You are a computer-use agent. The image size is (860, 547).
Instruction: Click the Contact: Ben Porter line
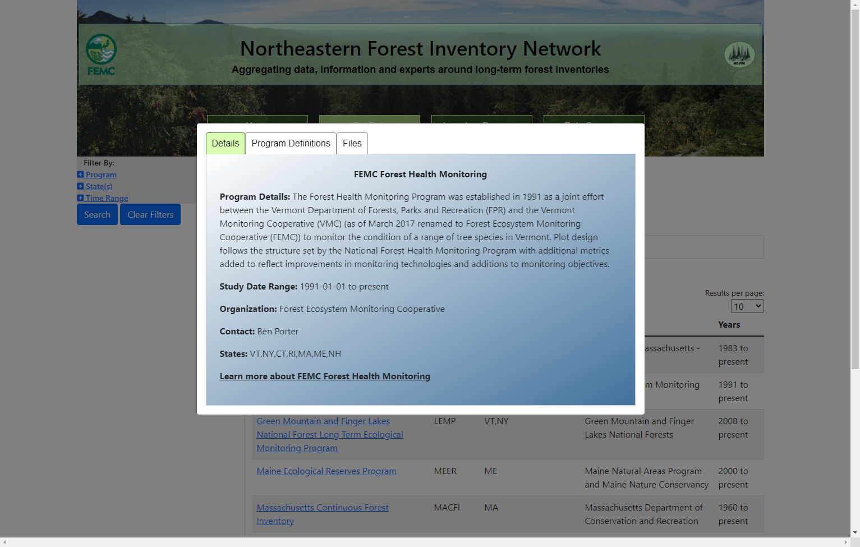[259, 332]
